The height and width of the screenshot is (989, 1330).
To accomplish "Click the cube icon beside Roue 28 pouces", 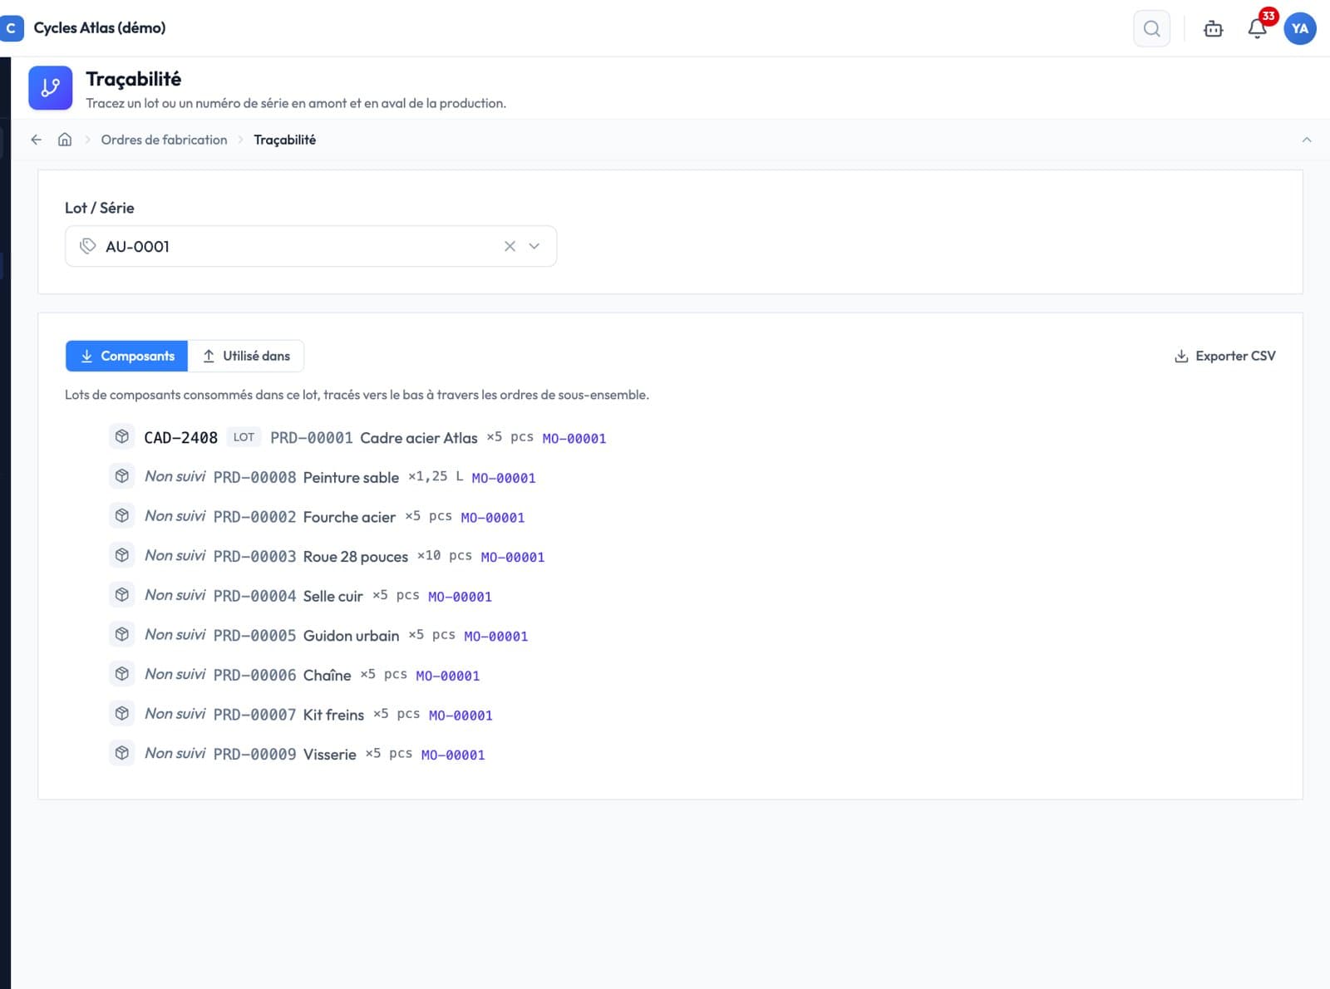I will [122, 555].
